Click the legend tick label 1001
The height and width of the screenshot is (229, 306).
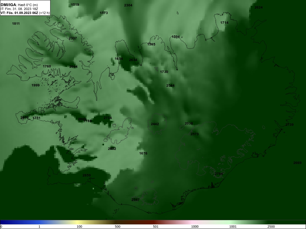(233, 227)
